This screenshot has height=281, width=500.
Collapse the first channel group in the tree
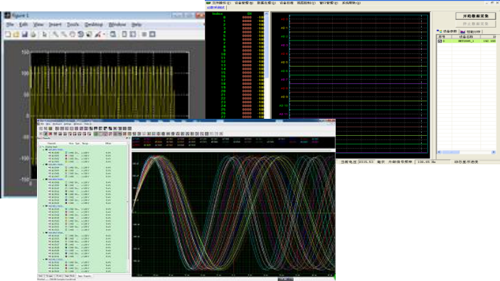(43, 149)
